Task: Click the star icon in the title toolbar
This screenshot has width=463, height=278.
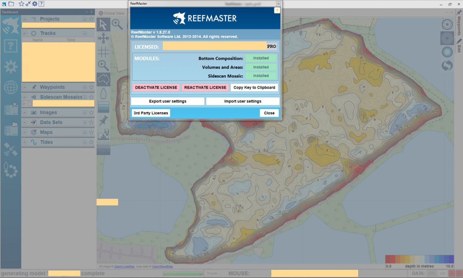Action: (x=21, y=4)
